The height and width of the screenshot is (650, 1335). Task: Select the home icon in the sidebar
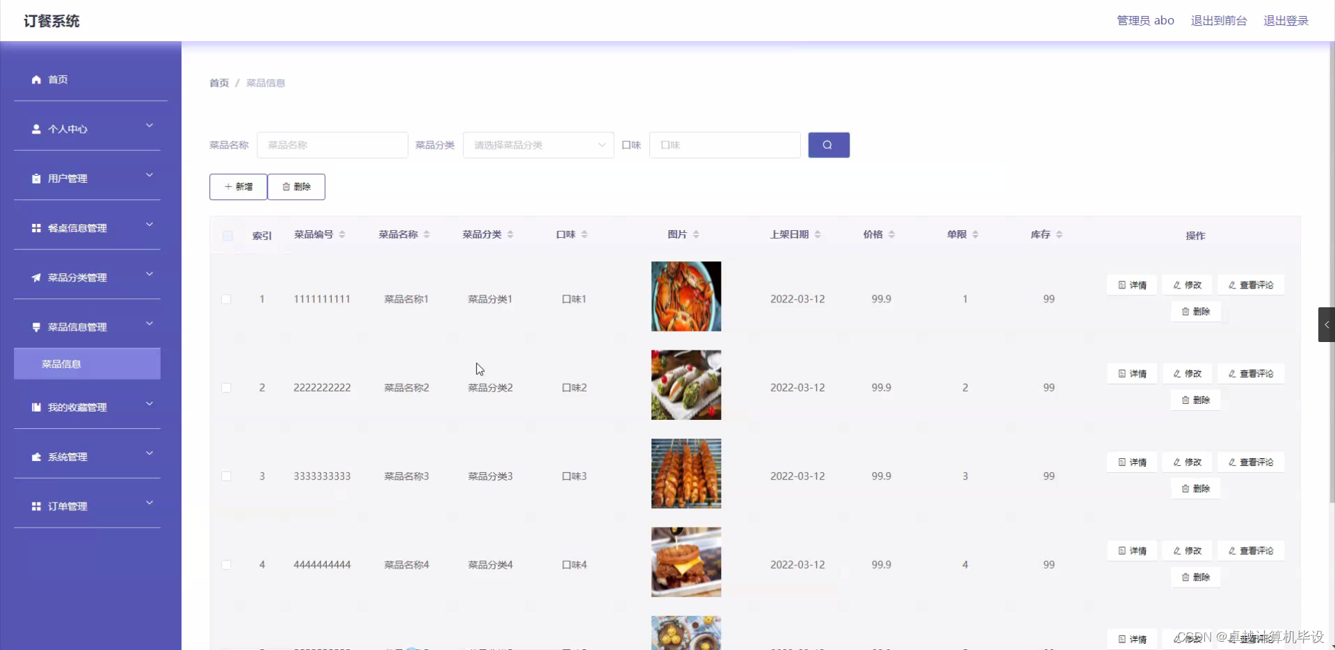[x=35, y=79]
